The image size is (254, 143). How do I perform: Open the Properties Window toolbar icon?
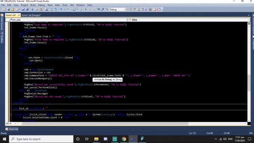pos(134,10)
